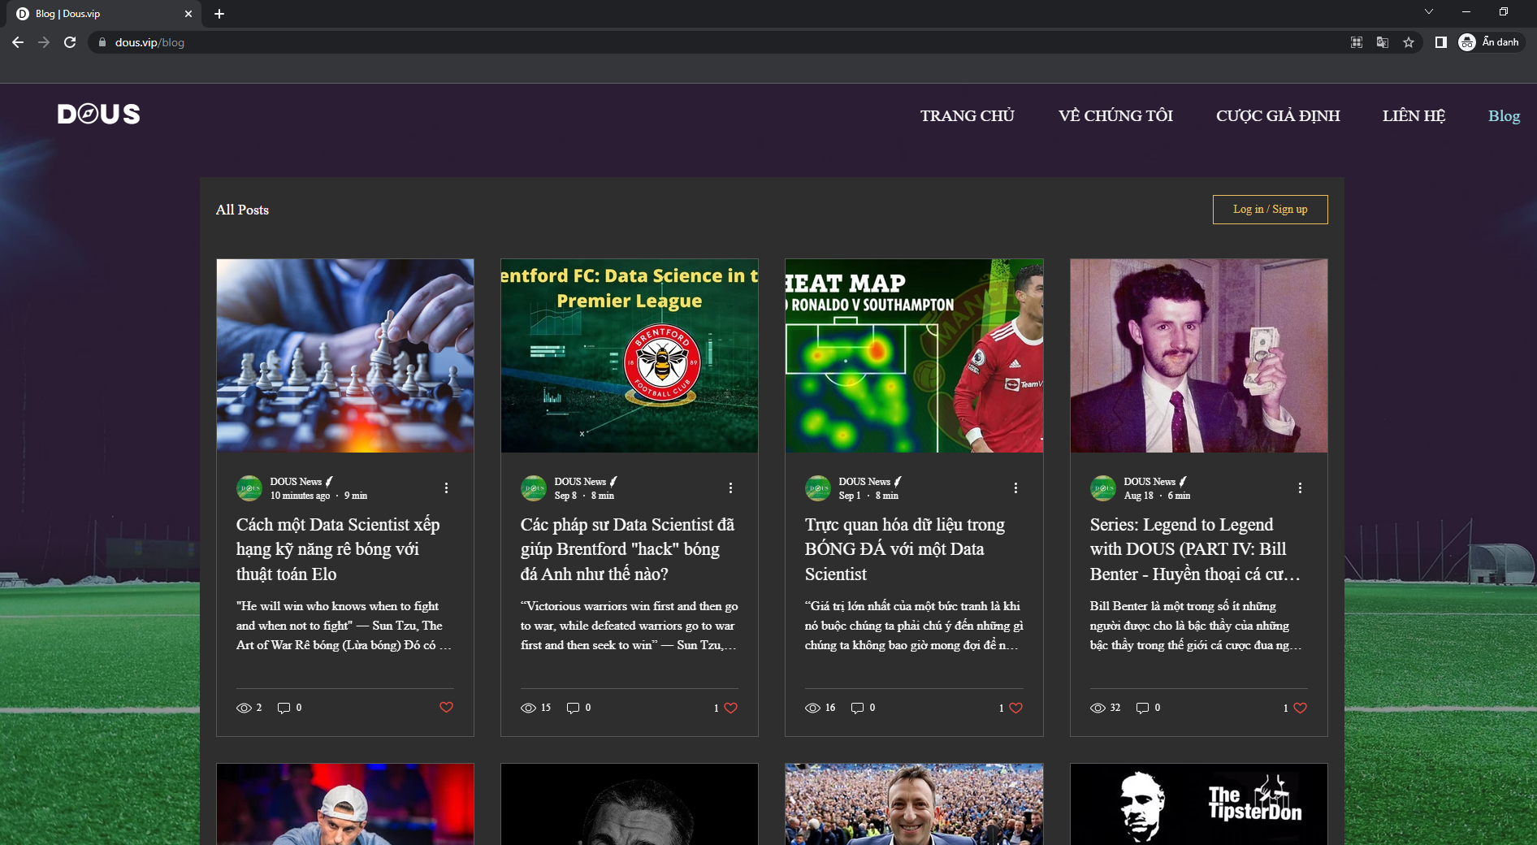Image resolution: width=1537 pixels, height=845 pixels.
Task: Click the Ronaldo heat map thumbnail
Action: (914, 356)
